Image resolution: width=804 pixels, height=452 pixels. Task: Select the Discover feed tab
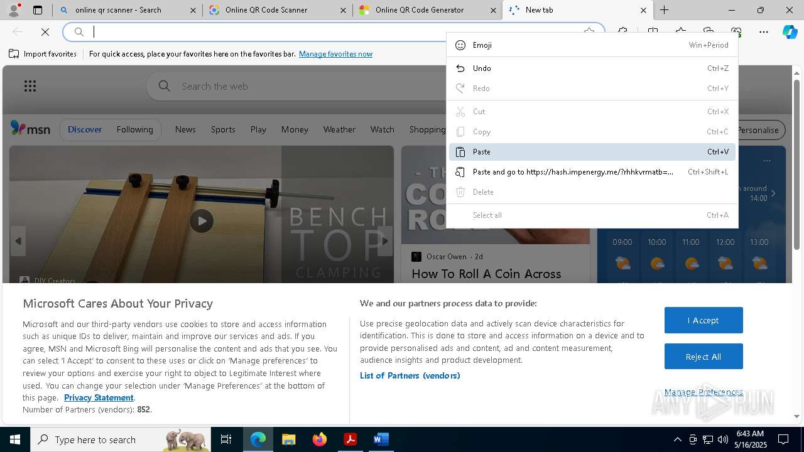85,129
